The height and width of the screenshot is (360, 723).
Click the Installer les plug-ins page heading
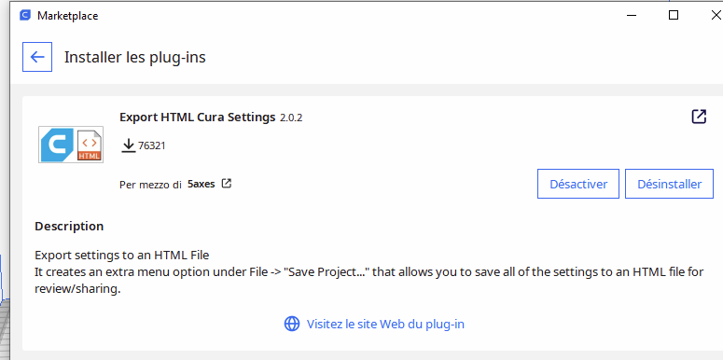click(x=135, y=57)
